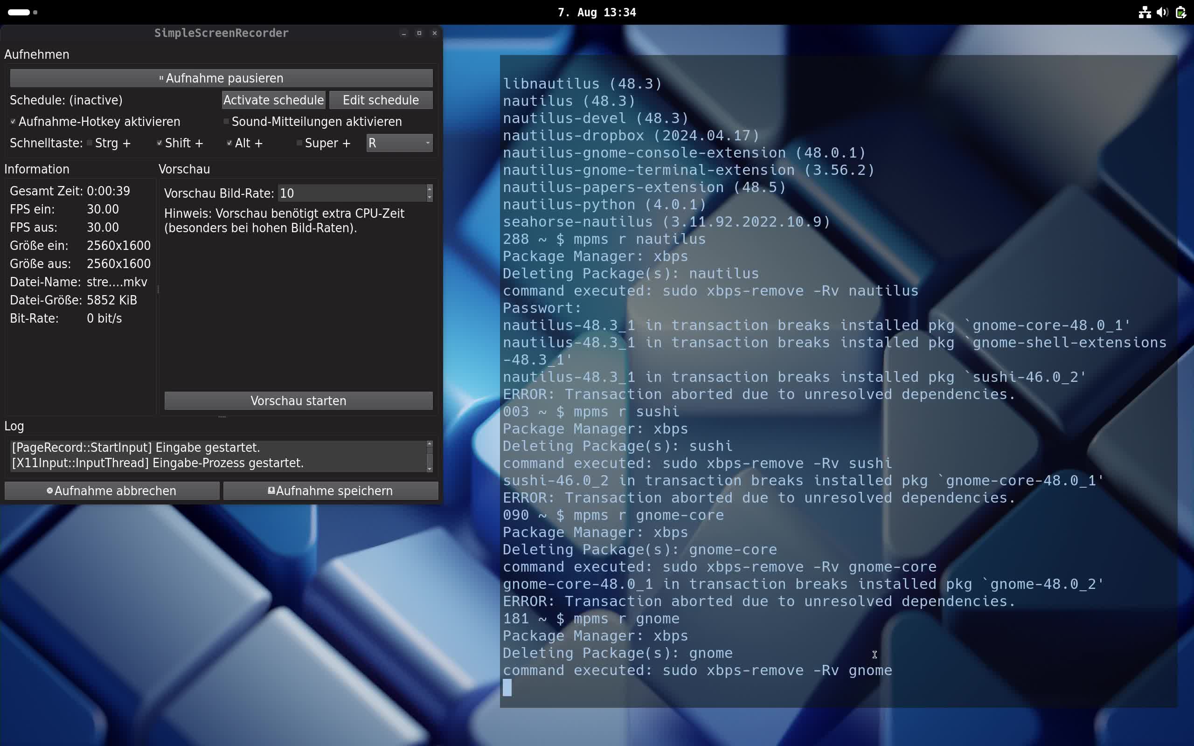Pause the recording with Aufnahme pausieren
The width and height of the screenshot is (1194, 746).
pyautogui.click(x=221, y=78)
